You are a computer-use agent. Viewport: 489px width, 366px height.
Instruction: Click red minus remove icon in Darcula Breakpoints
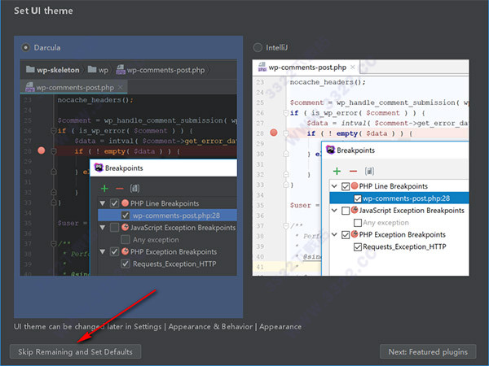120,189
